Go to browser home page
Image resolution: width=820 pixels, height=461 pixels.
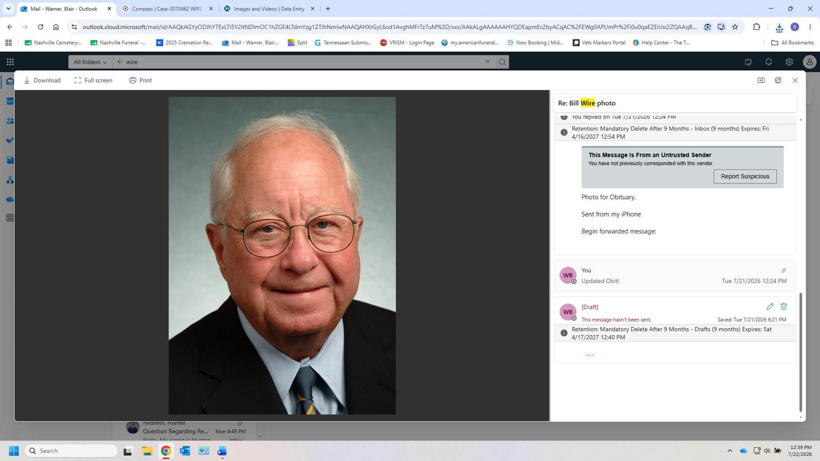(56, 27)
